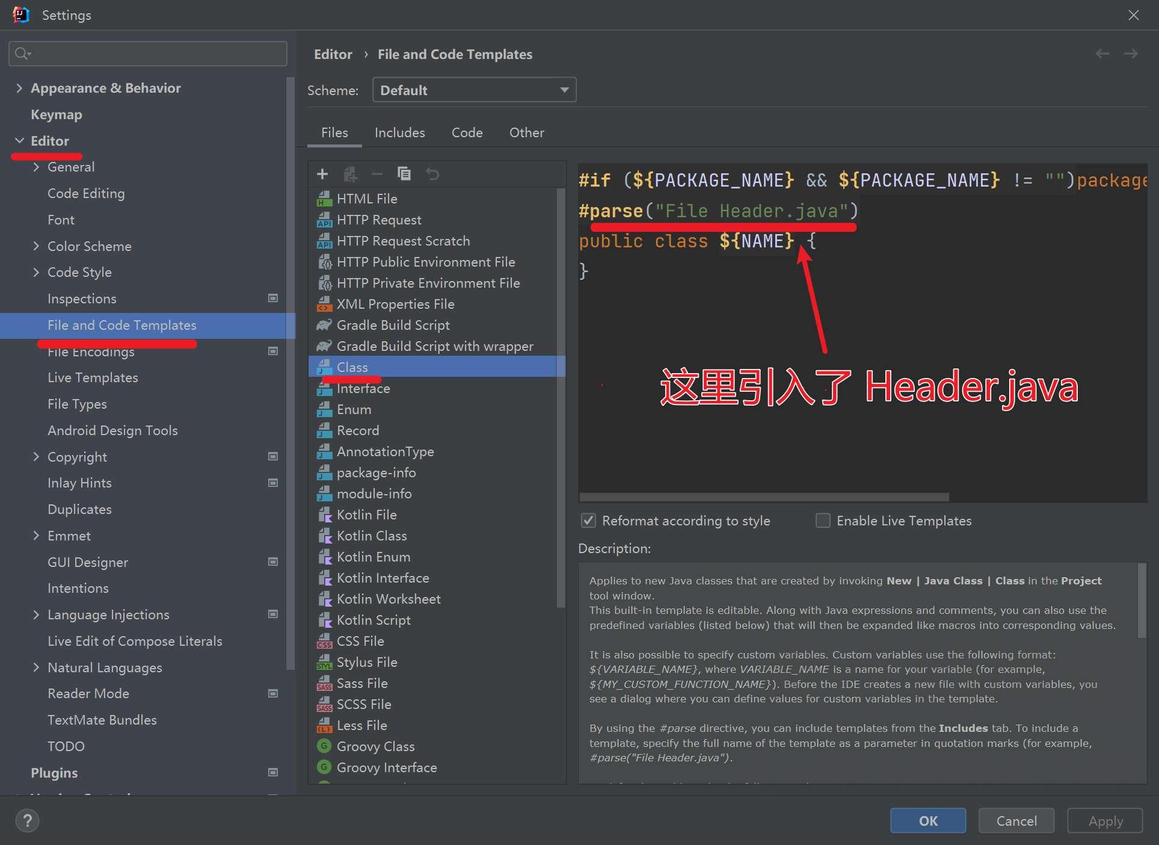This screenshot has height=845, width=1159.
Task: Expand Appearance & Behavior section
Action: (19, 88)
